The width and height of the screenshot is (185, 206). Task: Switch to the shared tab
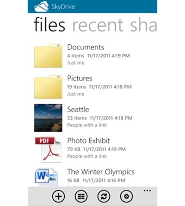tap(143, 24)
